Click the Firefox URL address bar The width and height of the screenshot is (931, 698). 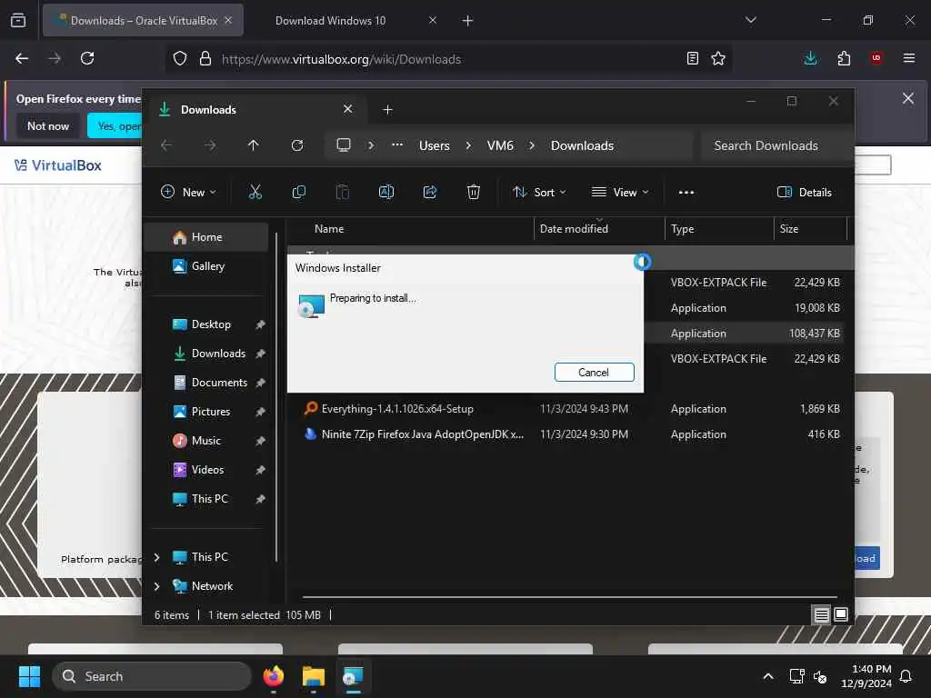tap(448, 59)
